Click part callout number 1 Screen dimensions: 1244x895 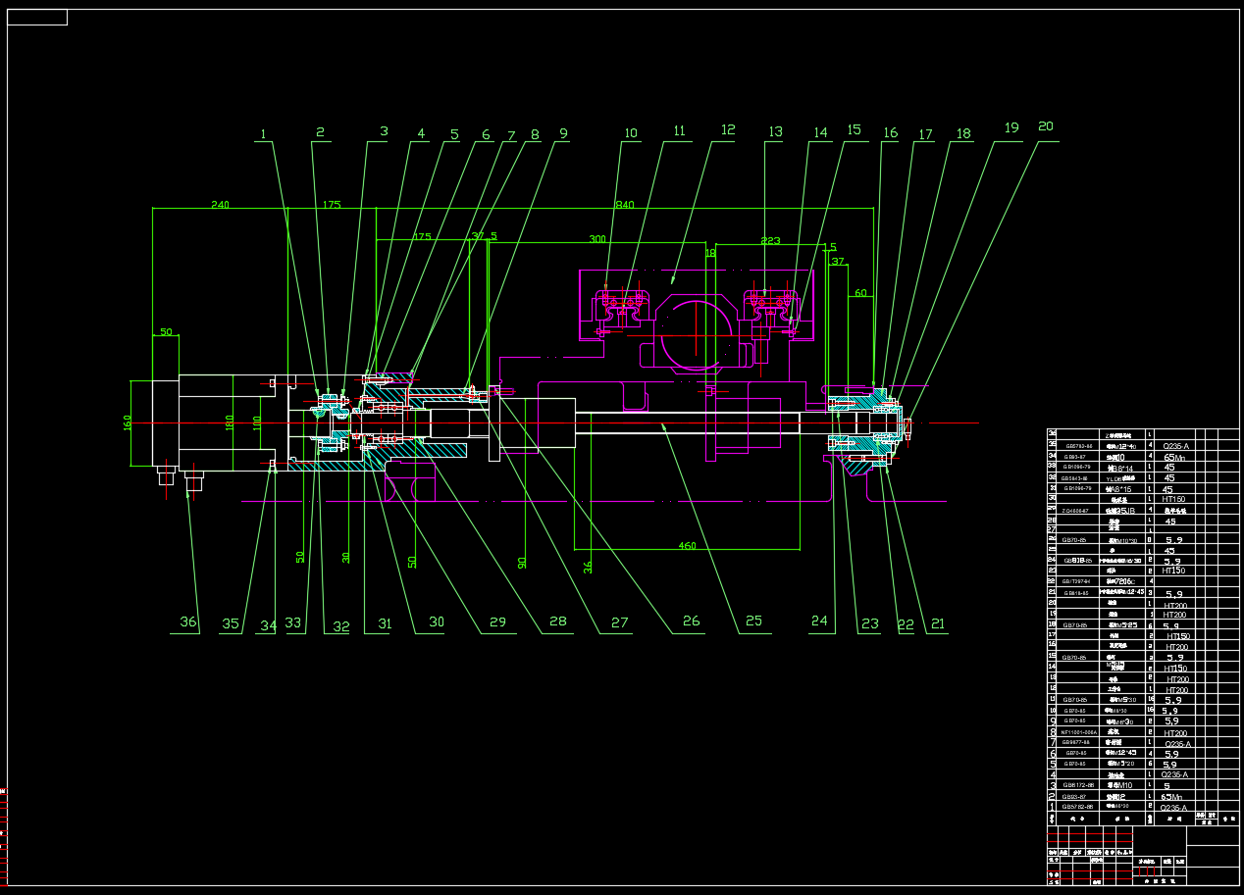(x=262, y=133)
